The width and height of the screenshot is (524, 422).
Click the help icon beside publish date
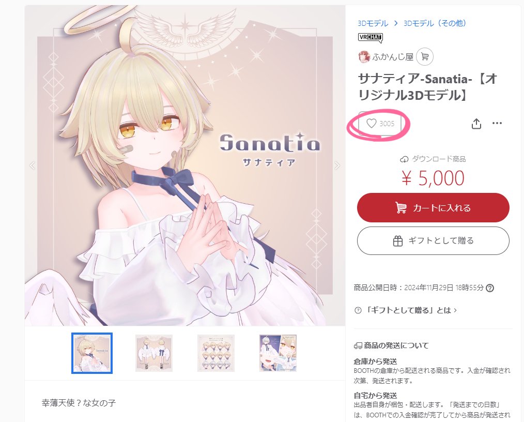(490, 288)
